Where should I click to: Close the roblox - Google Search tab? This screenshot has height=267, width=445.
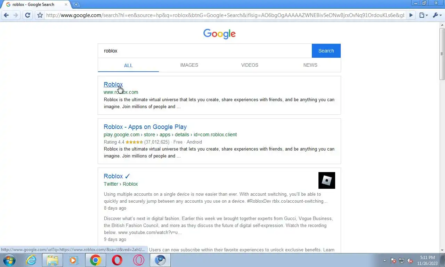(66, 5)
